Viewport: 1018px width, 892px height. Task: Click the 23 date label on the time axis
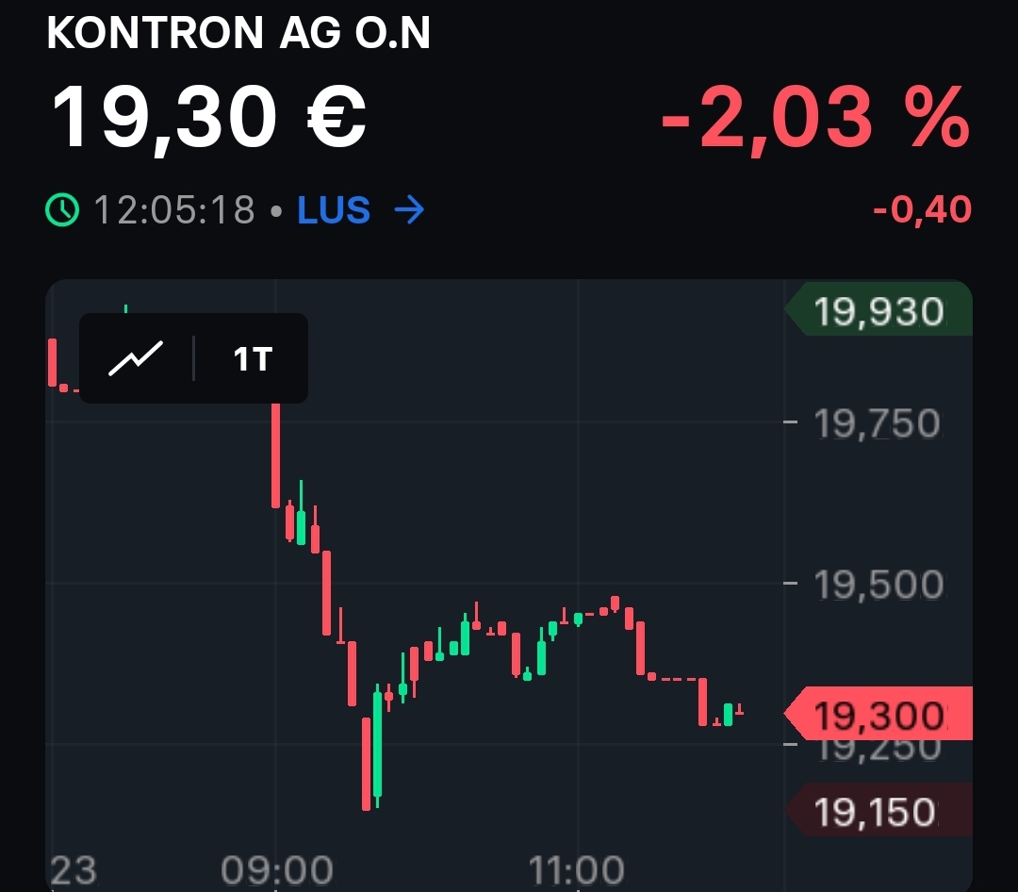click(x=73, y=869)
